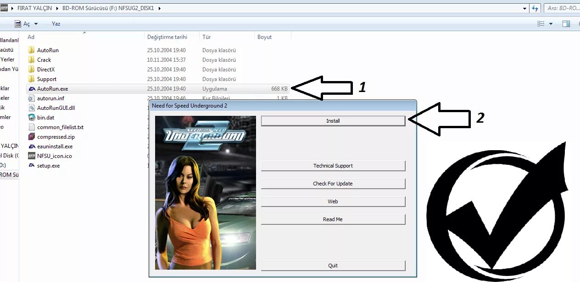Click the eauninstall.exe EA icon
This screenshot has width=580, height=282.
(31, 146)
